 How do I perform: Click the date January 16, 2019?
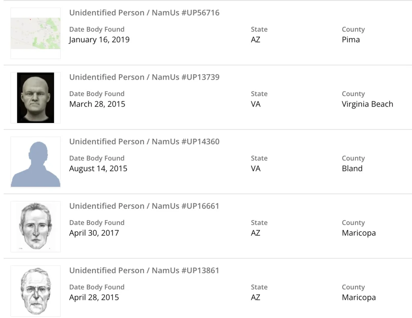pos(99,40)
